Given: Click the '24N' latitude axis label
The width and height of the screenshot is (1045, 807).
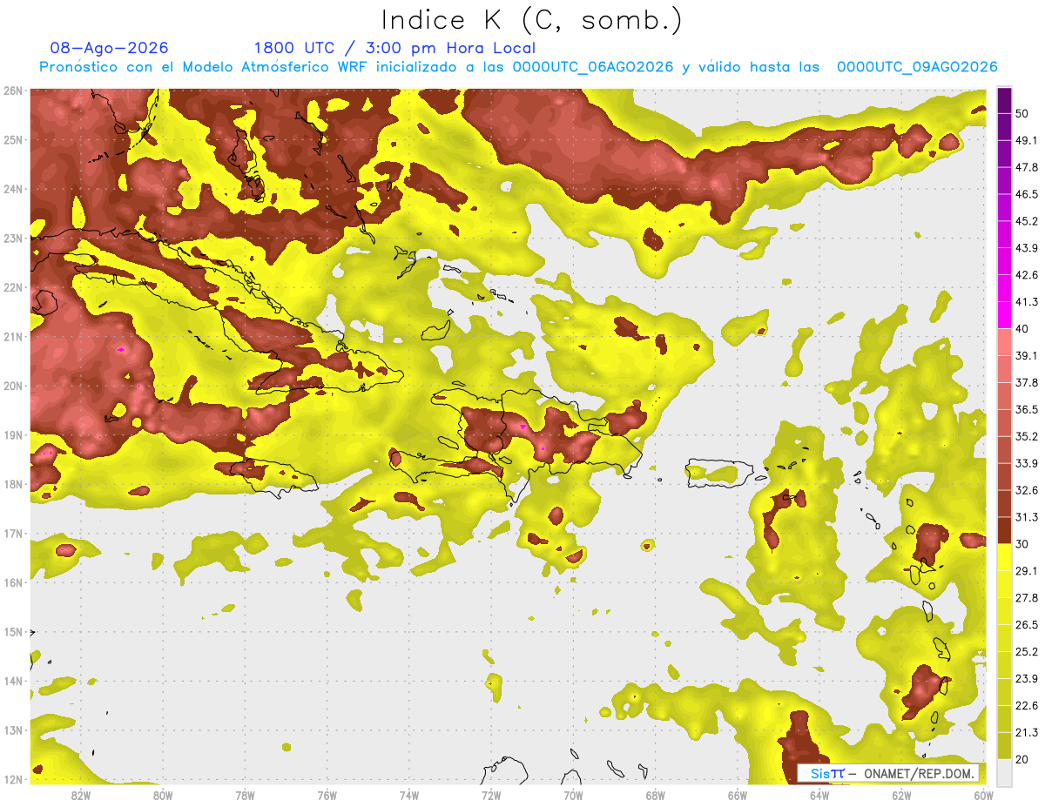Looking at the screenshot, I should [13, 189].
